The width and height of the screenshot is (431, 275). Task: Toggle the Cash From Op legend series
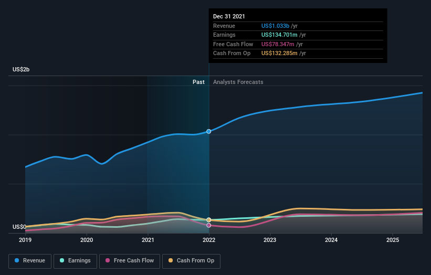pos(191,261)
